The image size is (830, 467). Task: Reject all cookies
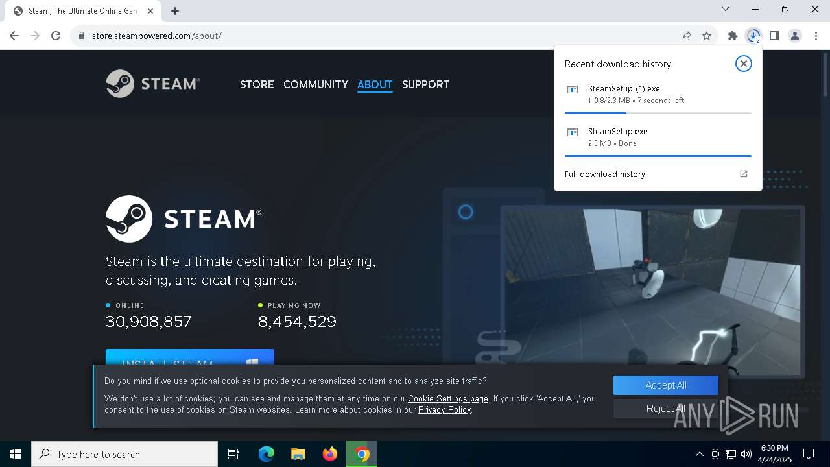(666, 409)
